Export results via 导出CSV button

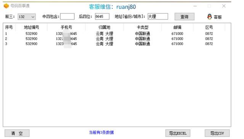click(217, 133)
